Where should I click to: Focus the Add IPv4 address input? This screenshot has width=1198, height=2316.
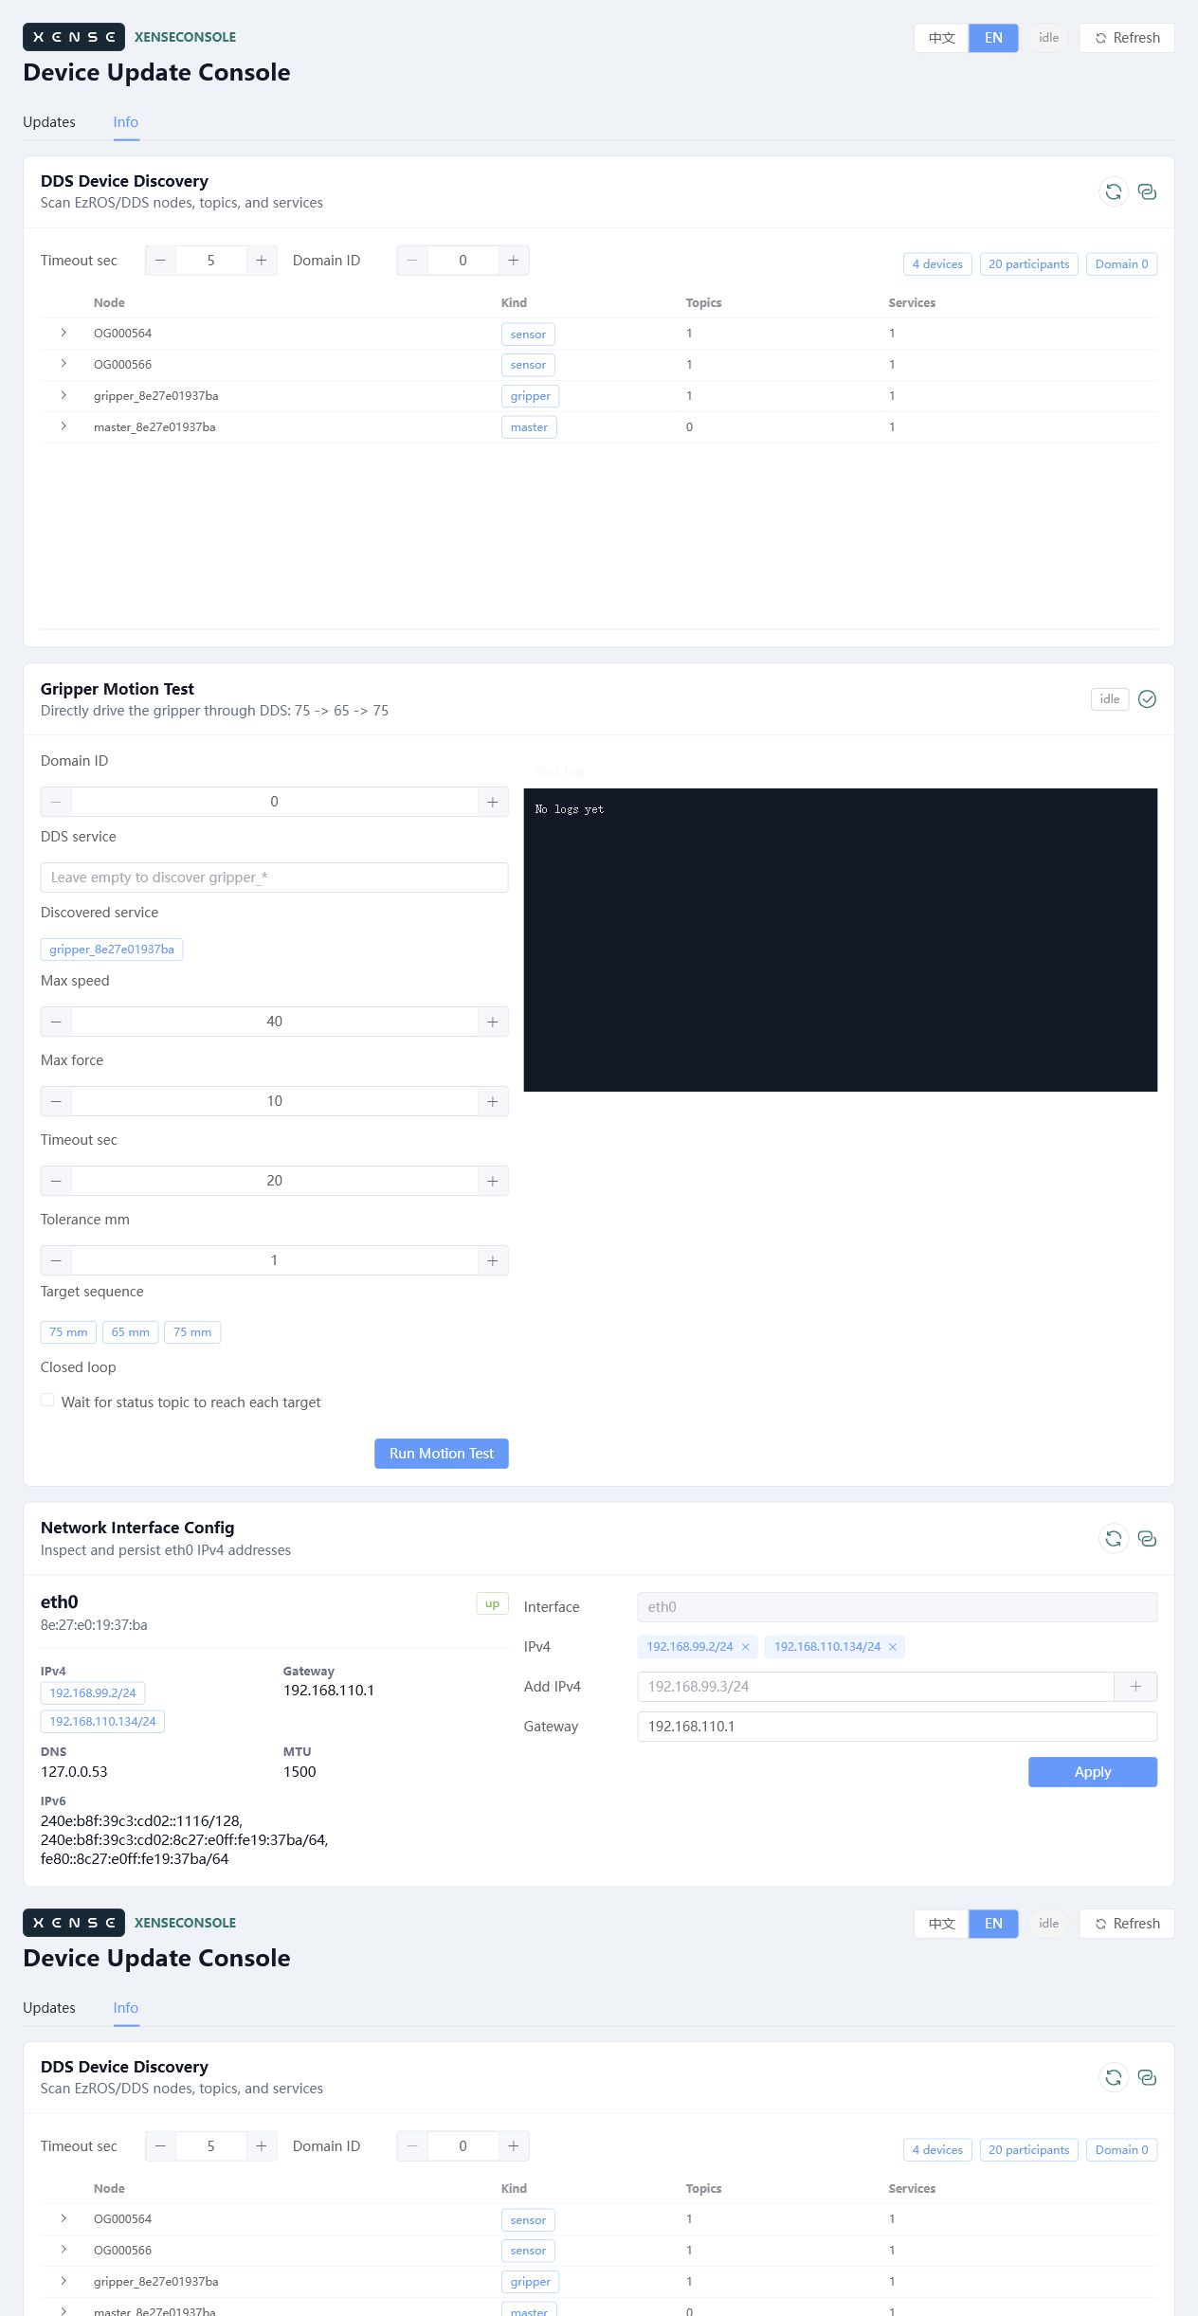pyautogui.click(x=876, y=1687)
